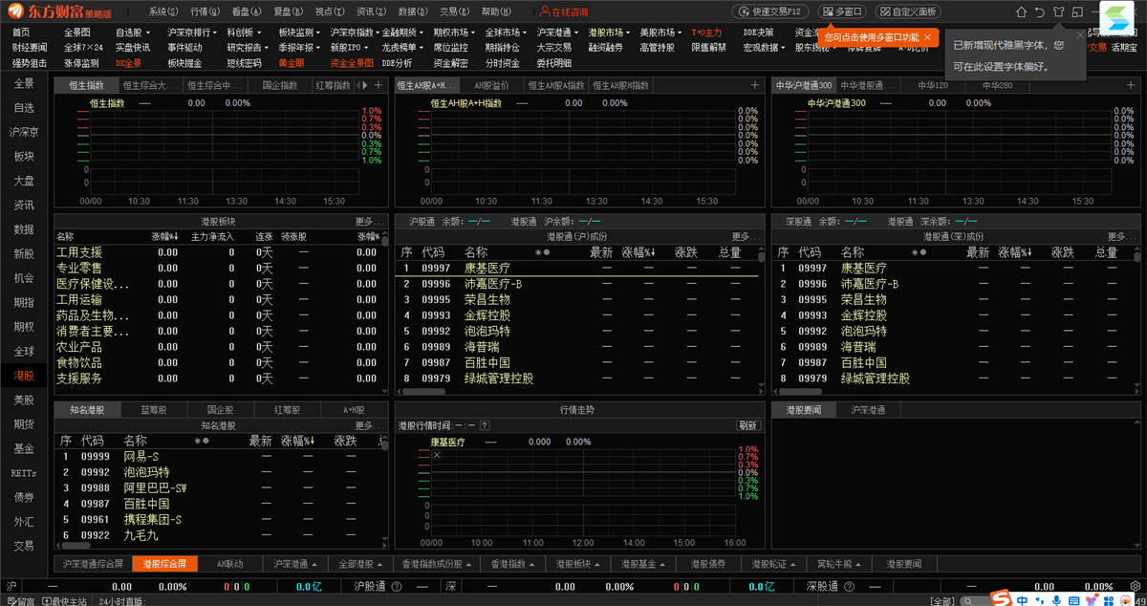Image resolution: width=1147 pixels, height=606 pixels.
Task: Select 基金 in the left sidebar
Action: tap(24, 448)
